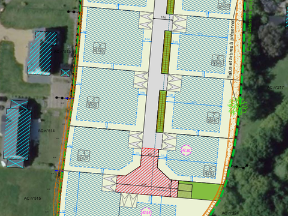This screenshot has width=288, height=216.
Task: Click the parking chevron symbol left of the red area
Action: pos(109,183)
